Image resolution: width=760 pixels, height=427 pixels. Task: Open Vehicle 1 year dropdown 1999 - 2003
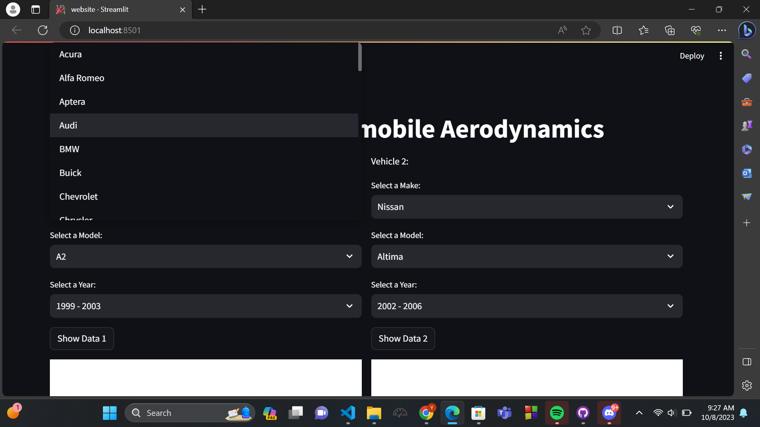[205, 306]
